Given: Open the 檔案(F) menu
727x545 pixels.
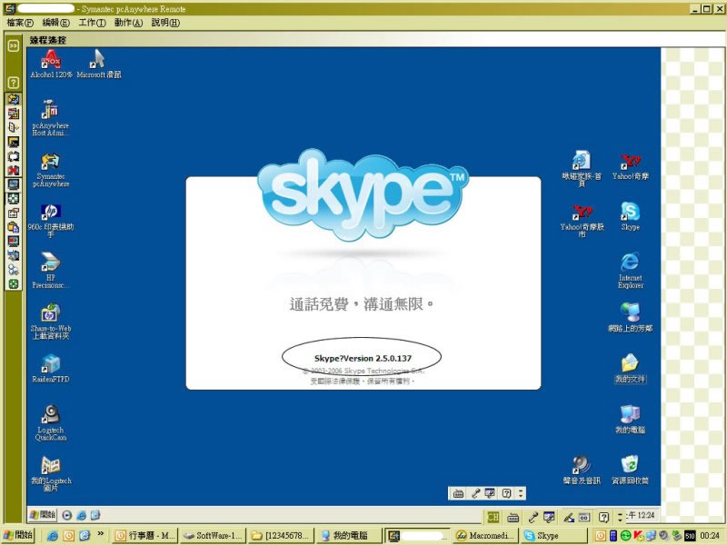Looking at the screenshot, I should [20, 22].
